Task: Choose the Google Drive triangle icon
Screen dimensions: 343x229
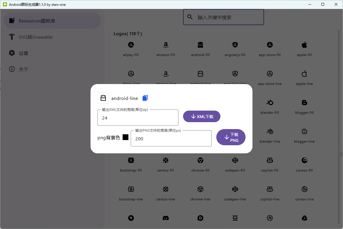Action: coord(304,218)
